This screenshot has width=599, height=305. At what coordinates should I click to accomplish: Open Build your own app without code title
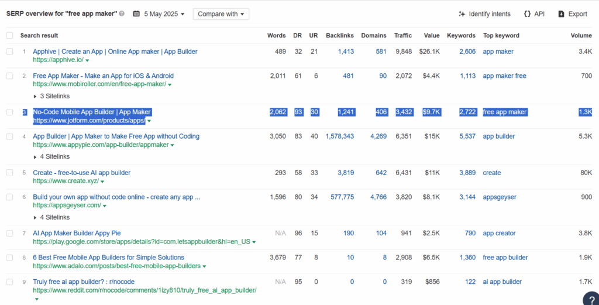pyautogui.click(x=116, y=197)
